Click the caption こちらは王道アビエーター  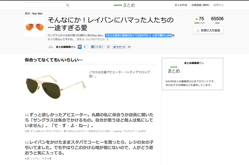click(119, 74)
